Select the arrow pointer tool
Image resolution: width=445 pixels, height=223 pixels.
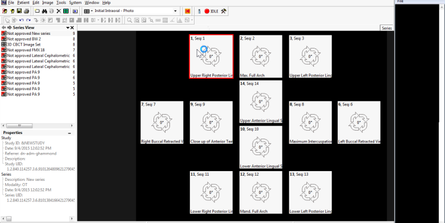(7, 20)
